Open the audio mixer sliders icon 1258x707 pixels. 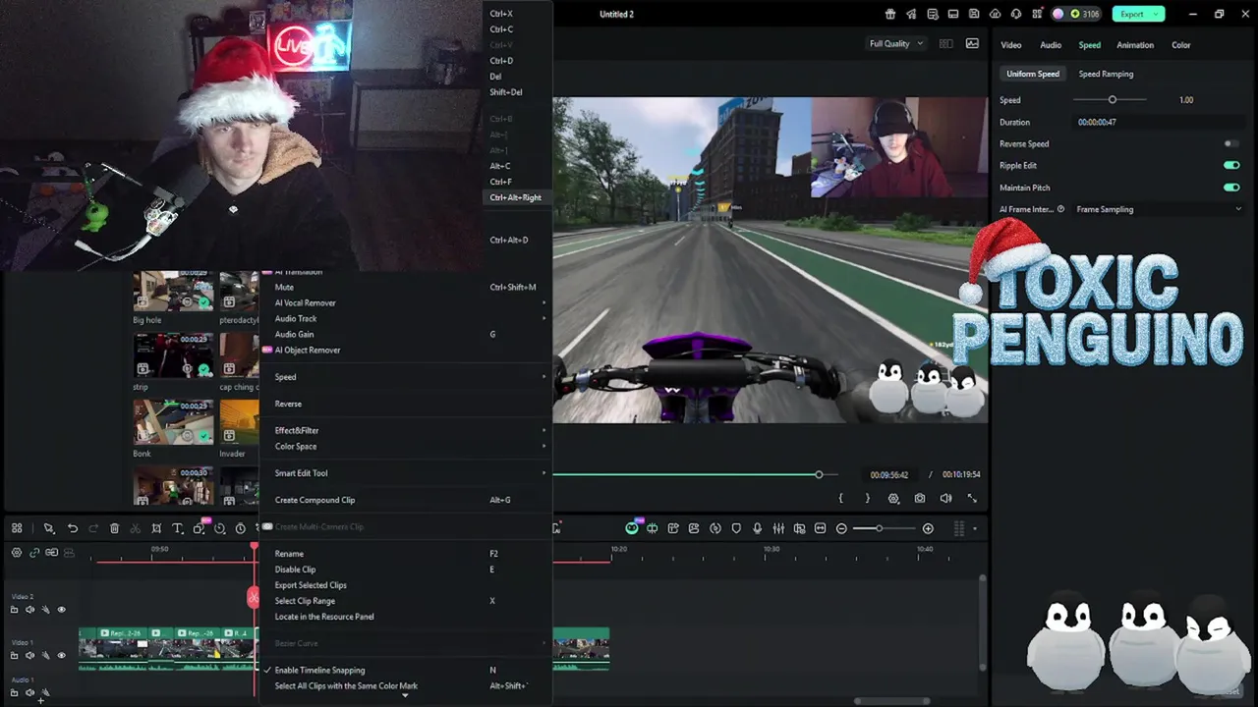point(778,528)
